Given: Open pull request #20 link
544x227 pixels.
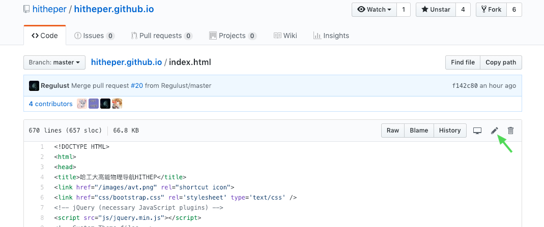Looking at the screenshot, I should [x=137, y=86].
